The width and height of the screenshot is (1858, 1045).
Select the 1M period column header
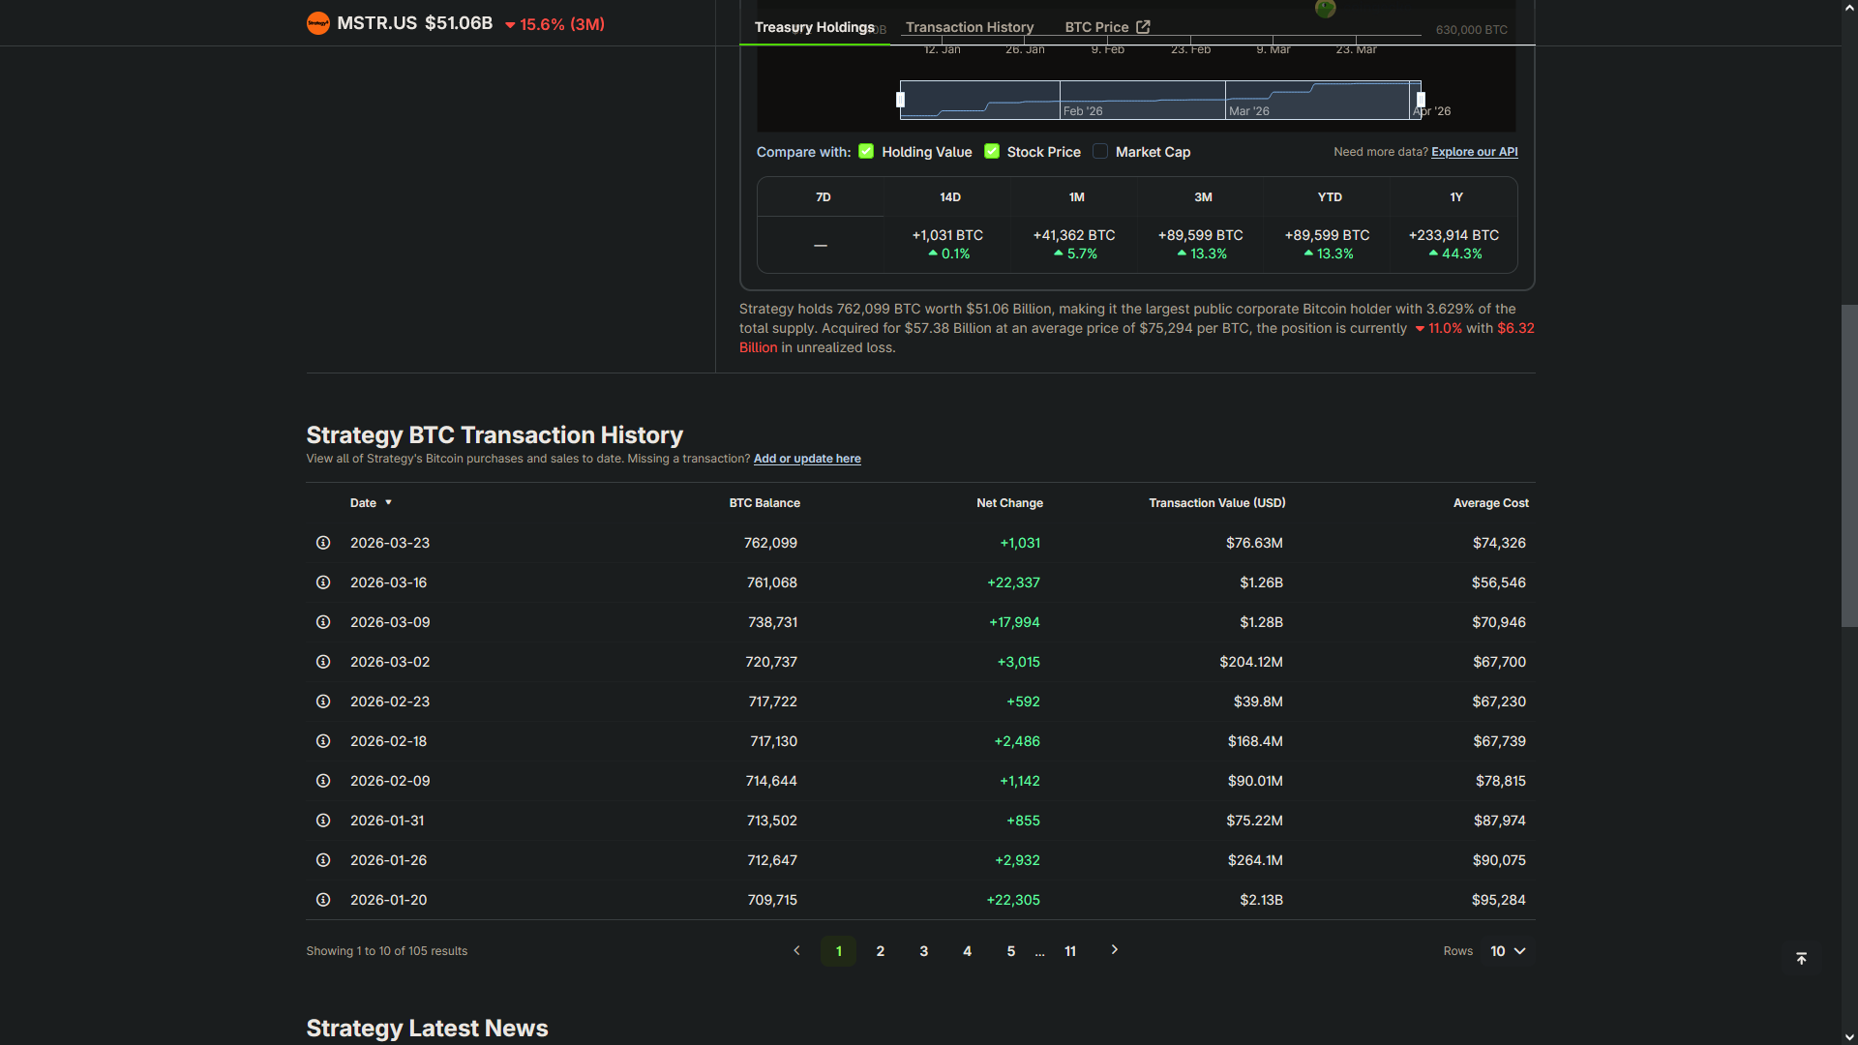(x=1076, y=197)
